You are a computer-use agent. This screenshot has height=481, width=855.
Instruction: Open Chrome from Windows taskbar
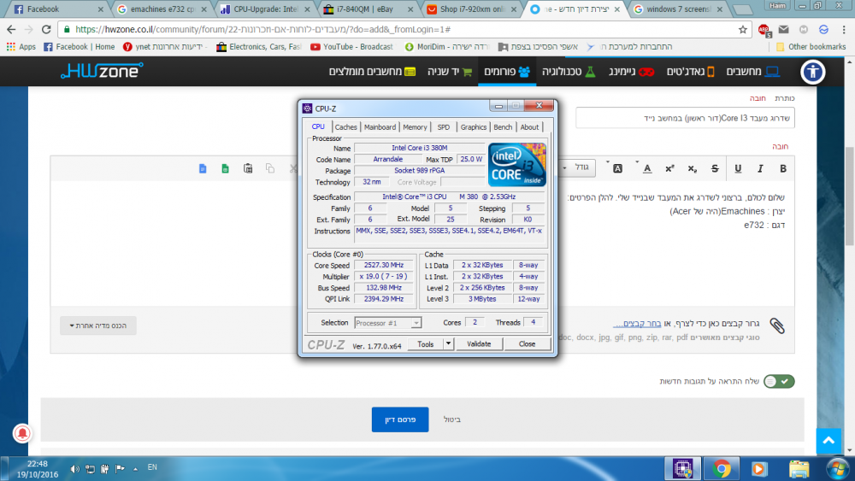coord(721,468)
